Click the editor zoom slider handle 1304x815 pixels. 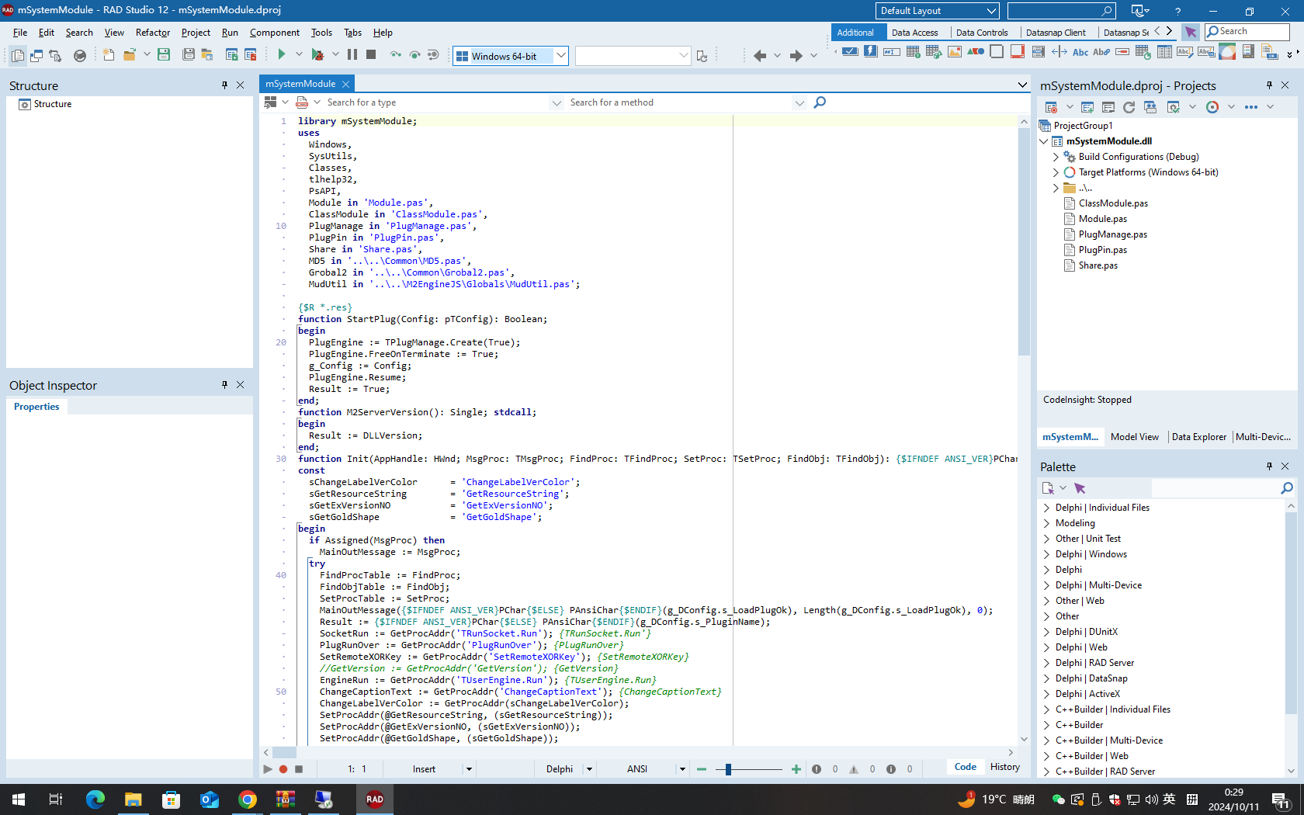728,769
